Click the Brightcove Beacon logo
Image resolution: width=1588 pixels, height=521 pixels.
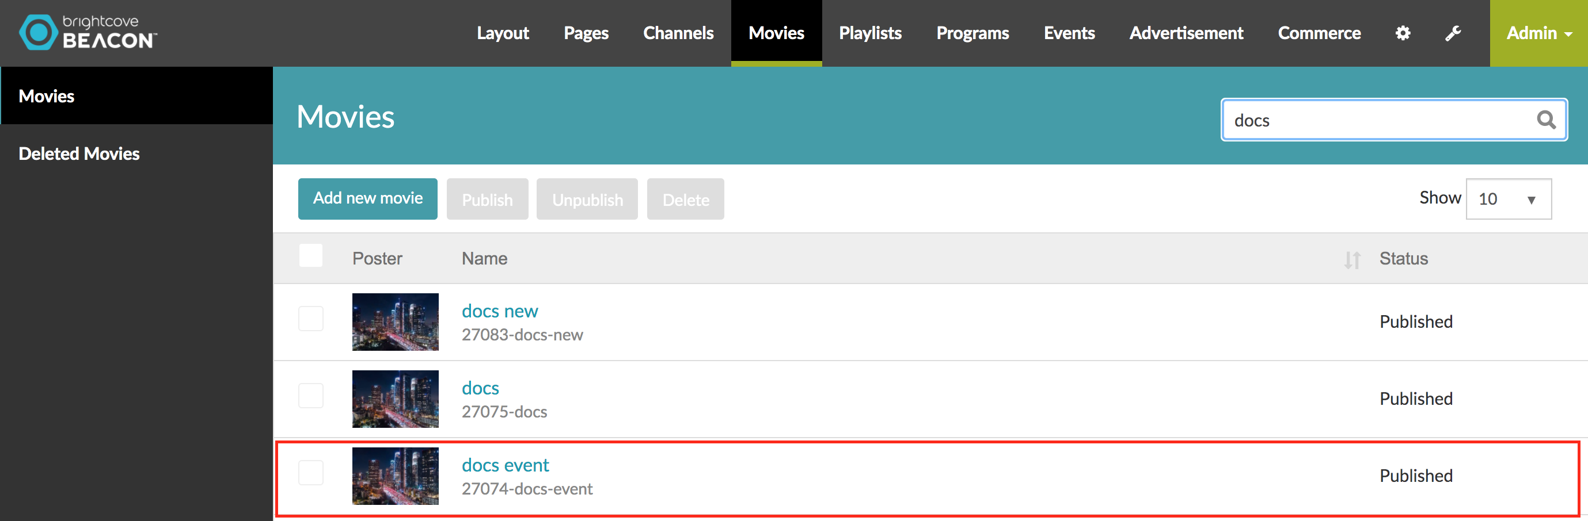click(x=88, y=33)
